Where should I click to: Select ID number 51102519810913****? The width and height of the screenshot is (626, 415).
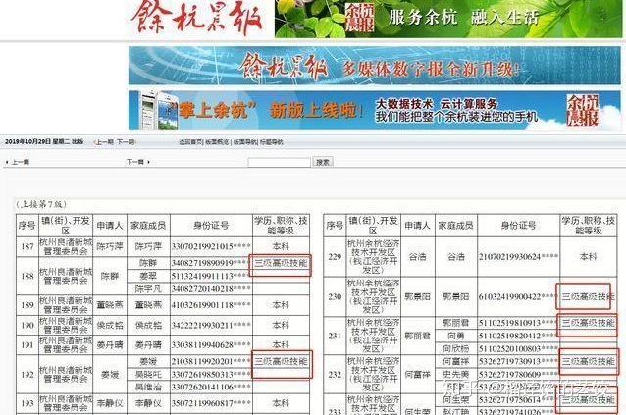pyautogui.click(x=518, y=323)
